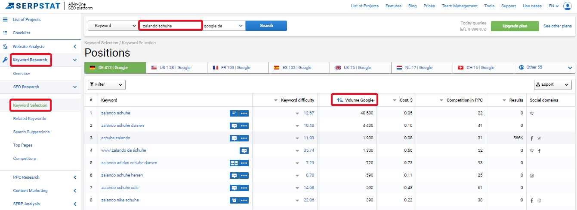Select FR 109 Google database tab
Image resolution: width=577 pixels, height=210 pixels.
(x=238, y=67)
